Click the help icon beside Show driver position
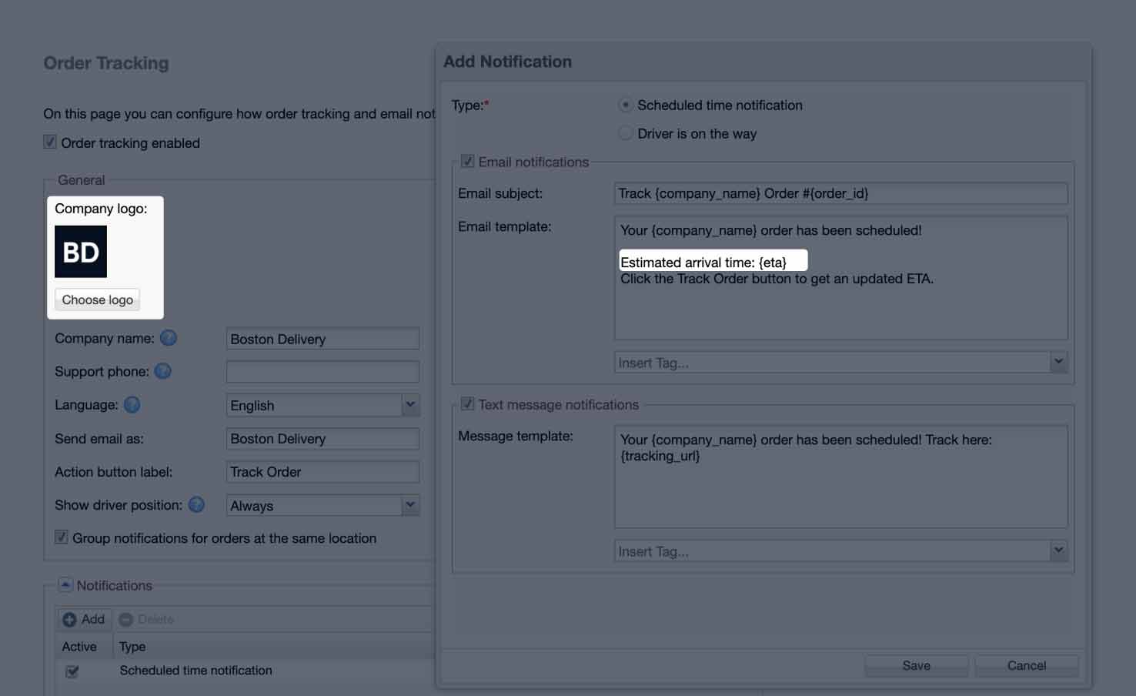The image size is (1136, 696). (196, 504)
